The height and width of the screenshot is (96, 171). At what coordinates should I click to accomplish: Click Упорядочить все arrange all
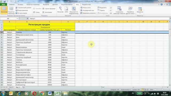coord(87,10)
